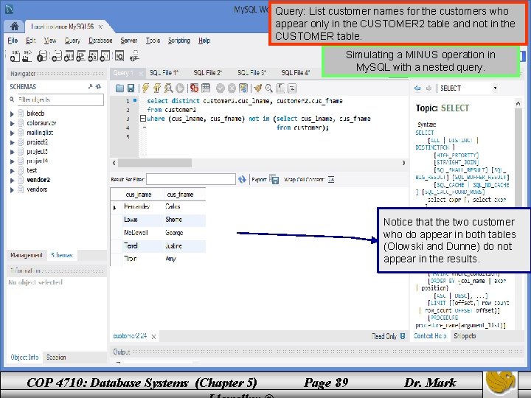Toggle the word wrap icon in editor toolbar
Viewport: 531px width, 398px height.
[x=292, y=88]
